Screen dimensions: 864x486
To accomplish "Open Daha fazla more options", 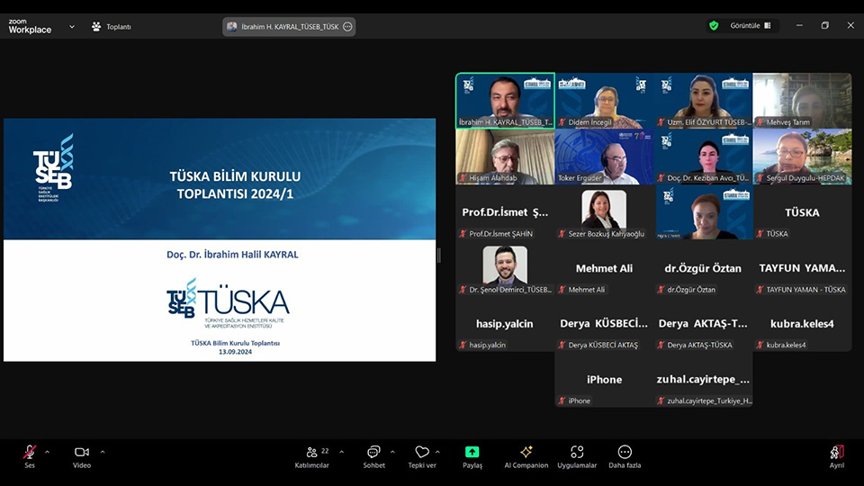I will [625, 456].
